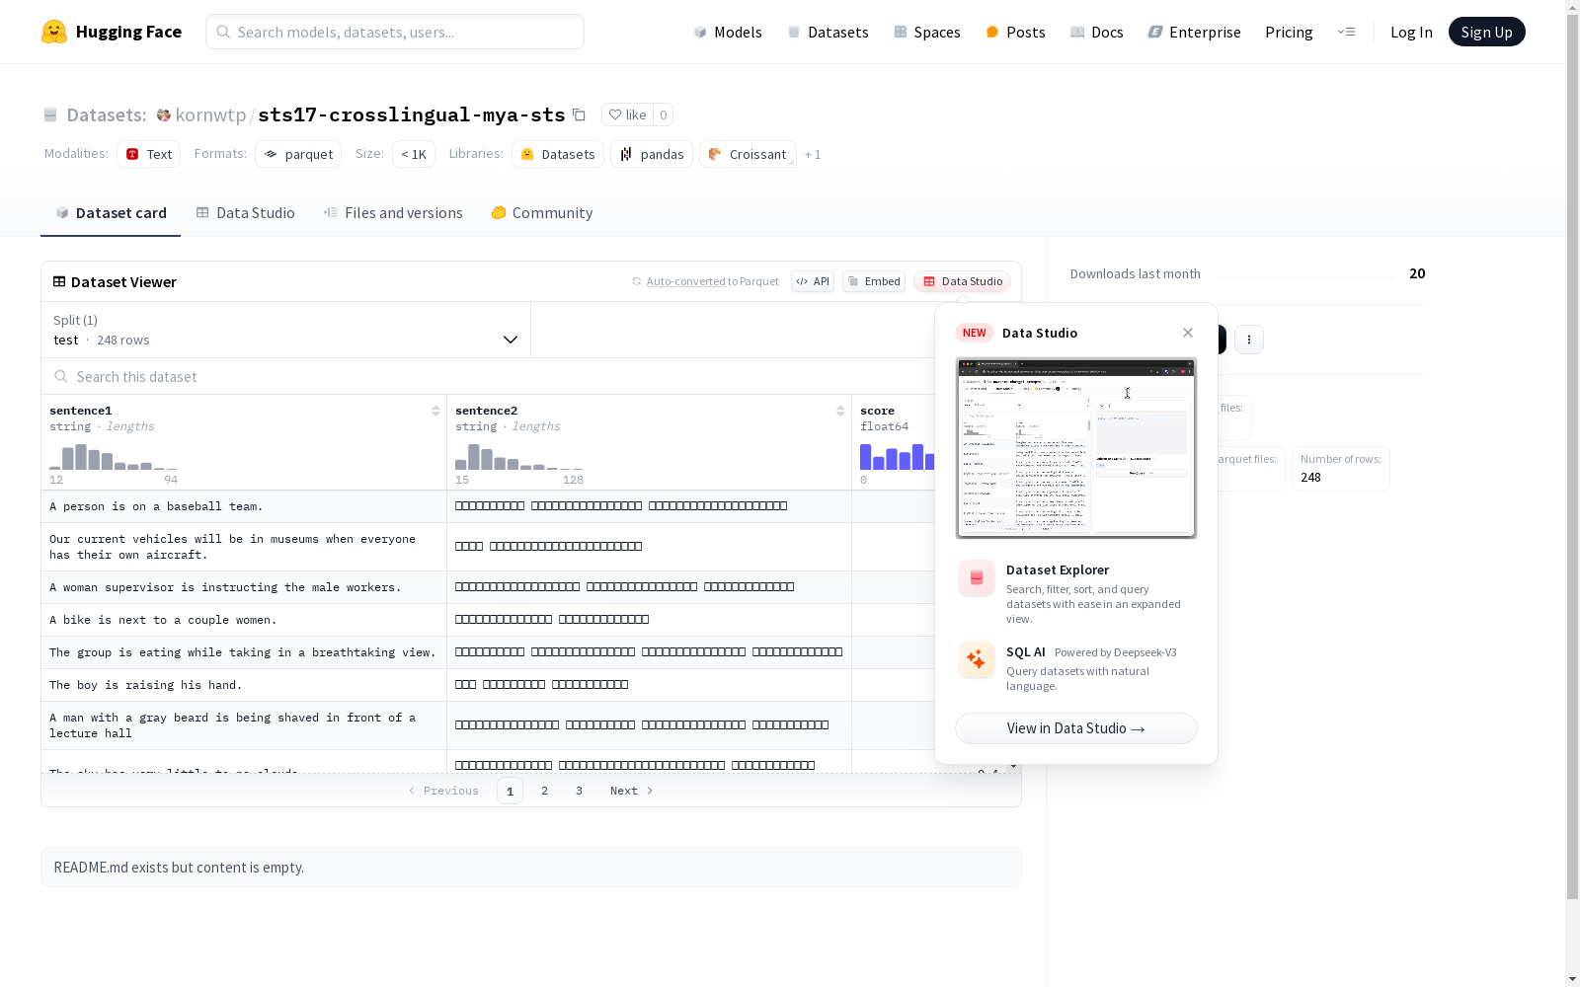Focus the Search this dataset field

(x=489, y=376)
